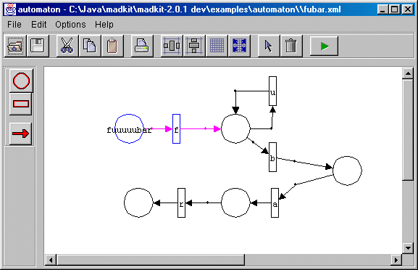
Task: Run the automaton with green play button
Action: tap(324, 46)
